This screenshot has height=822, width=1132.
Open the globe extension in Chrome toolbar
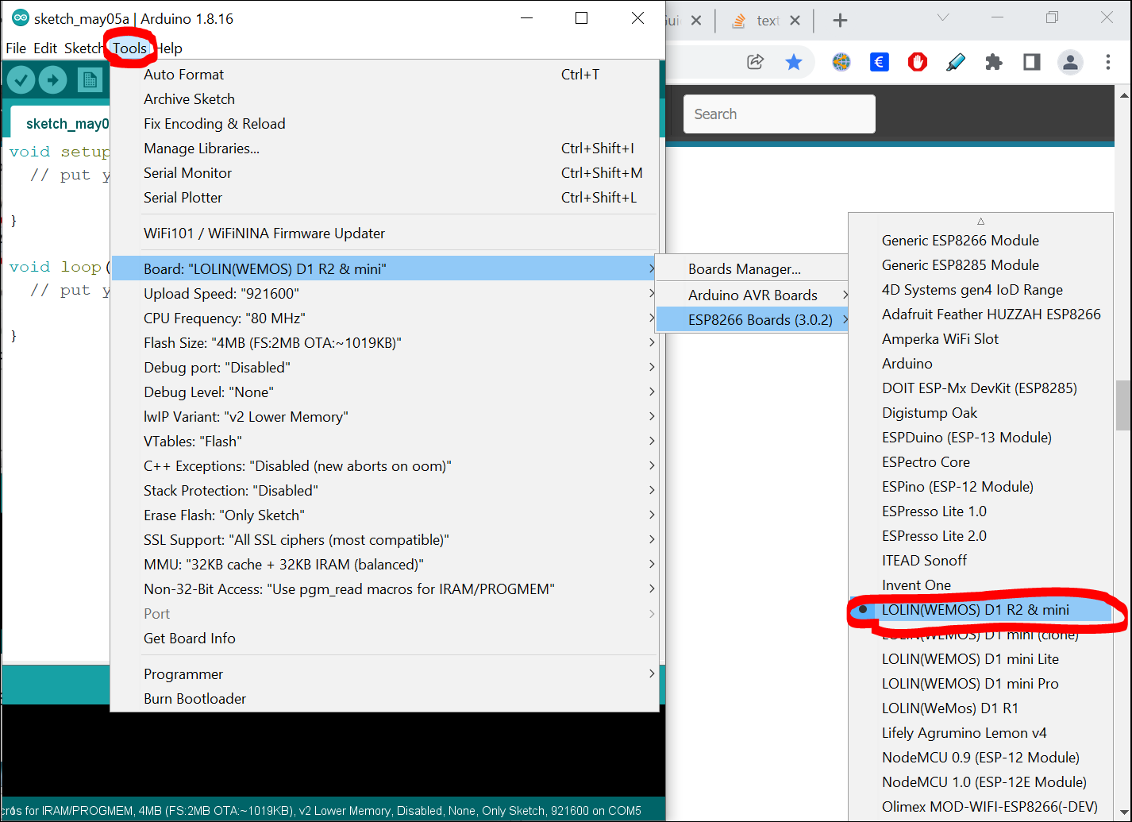(x=841, y=62)
